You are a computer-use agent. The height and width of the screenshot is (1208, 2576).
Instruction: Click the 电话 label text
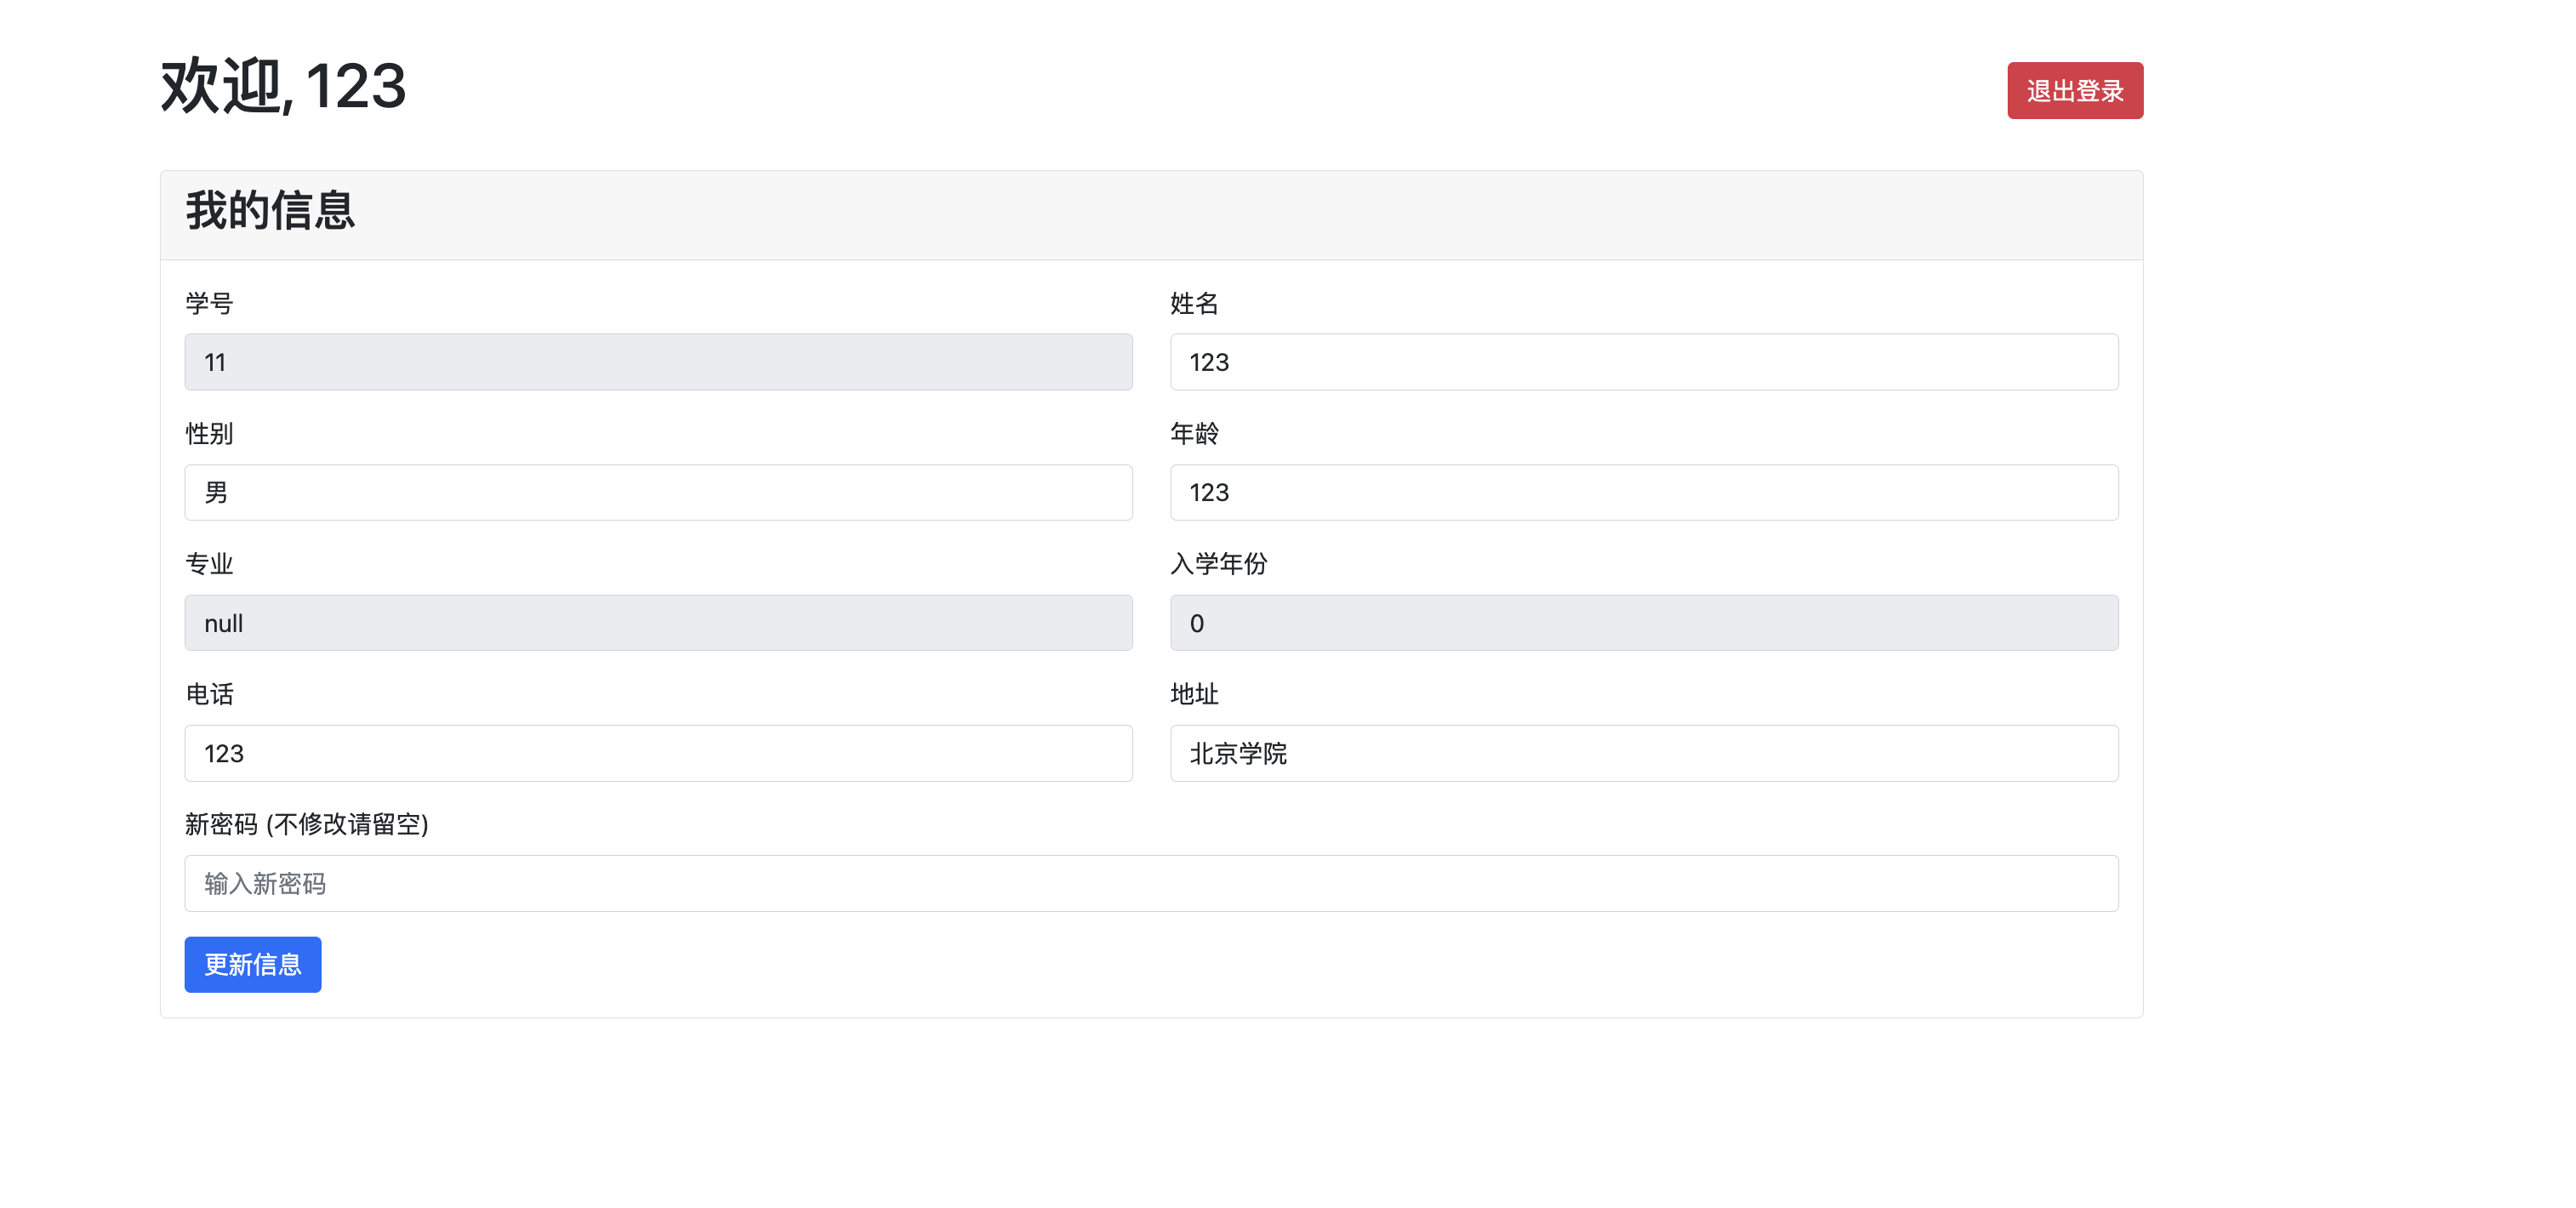tap(209, 694)
